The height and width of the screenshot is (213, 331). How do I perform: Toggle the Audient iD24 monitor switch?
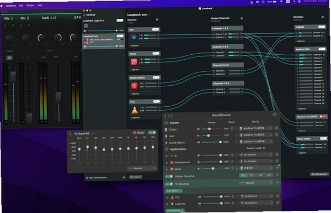coord(322,49)
